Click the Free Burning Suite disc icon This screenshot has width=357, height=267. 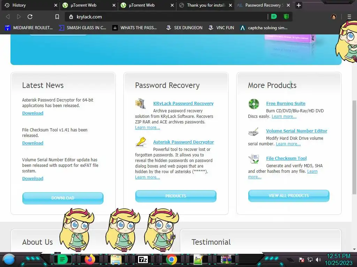coord(254,104)
